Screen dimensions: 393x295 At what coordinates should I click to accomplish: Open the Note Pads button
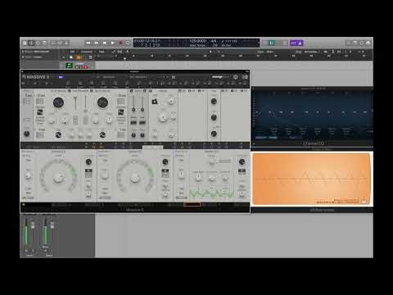click(x=355, y=43)
